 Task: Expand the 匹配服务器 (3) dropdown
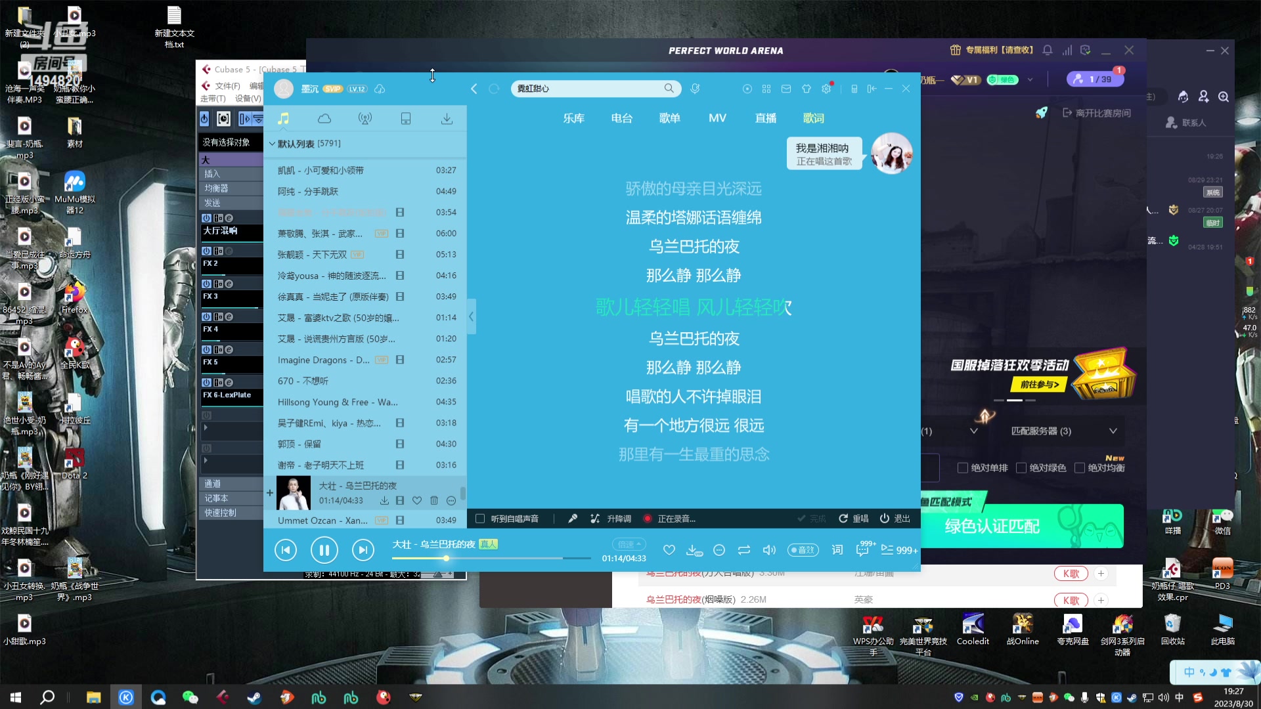click(x=1113, y=431)
